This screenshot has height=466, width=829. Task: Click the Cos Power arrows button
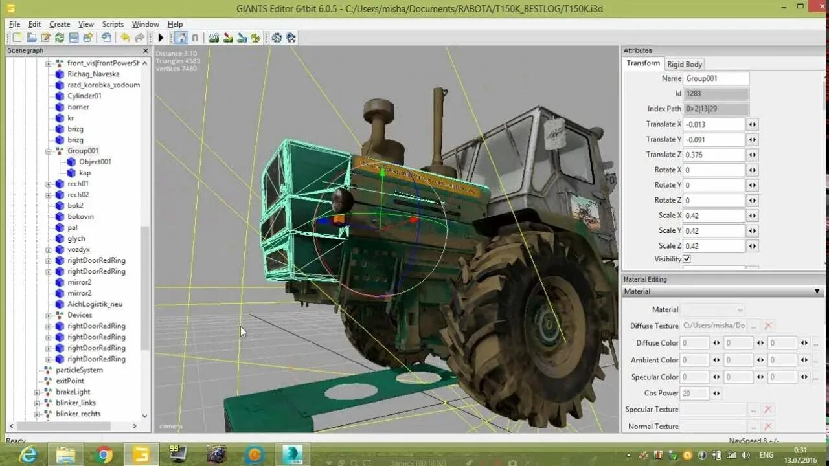[716, 393]
